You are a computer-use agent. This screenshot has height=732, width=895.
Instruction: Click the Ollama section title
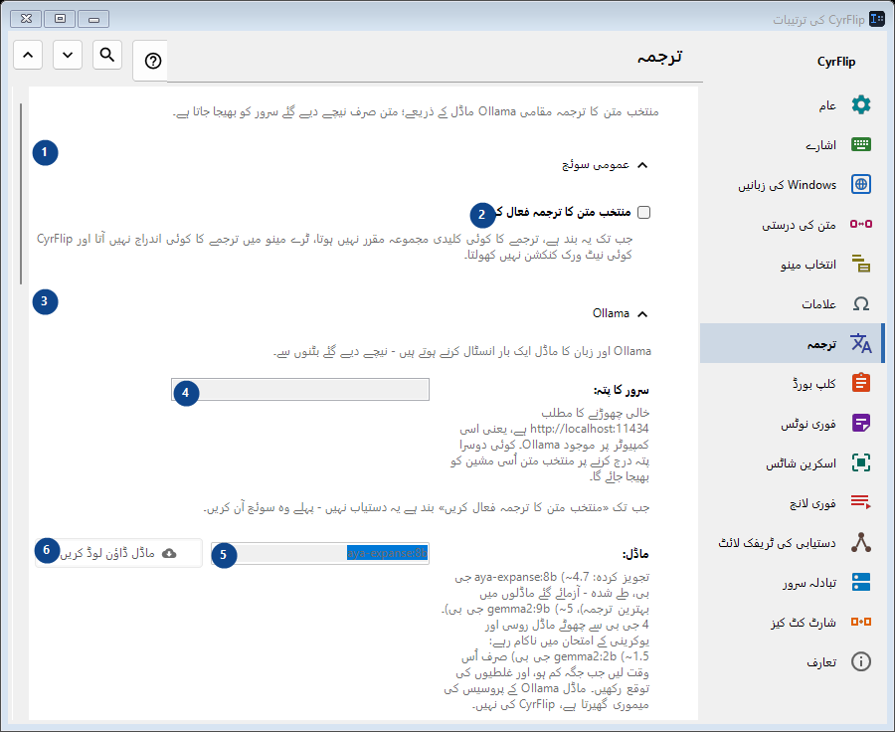611,313
